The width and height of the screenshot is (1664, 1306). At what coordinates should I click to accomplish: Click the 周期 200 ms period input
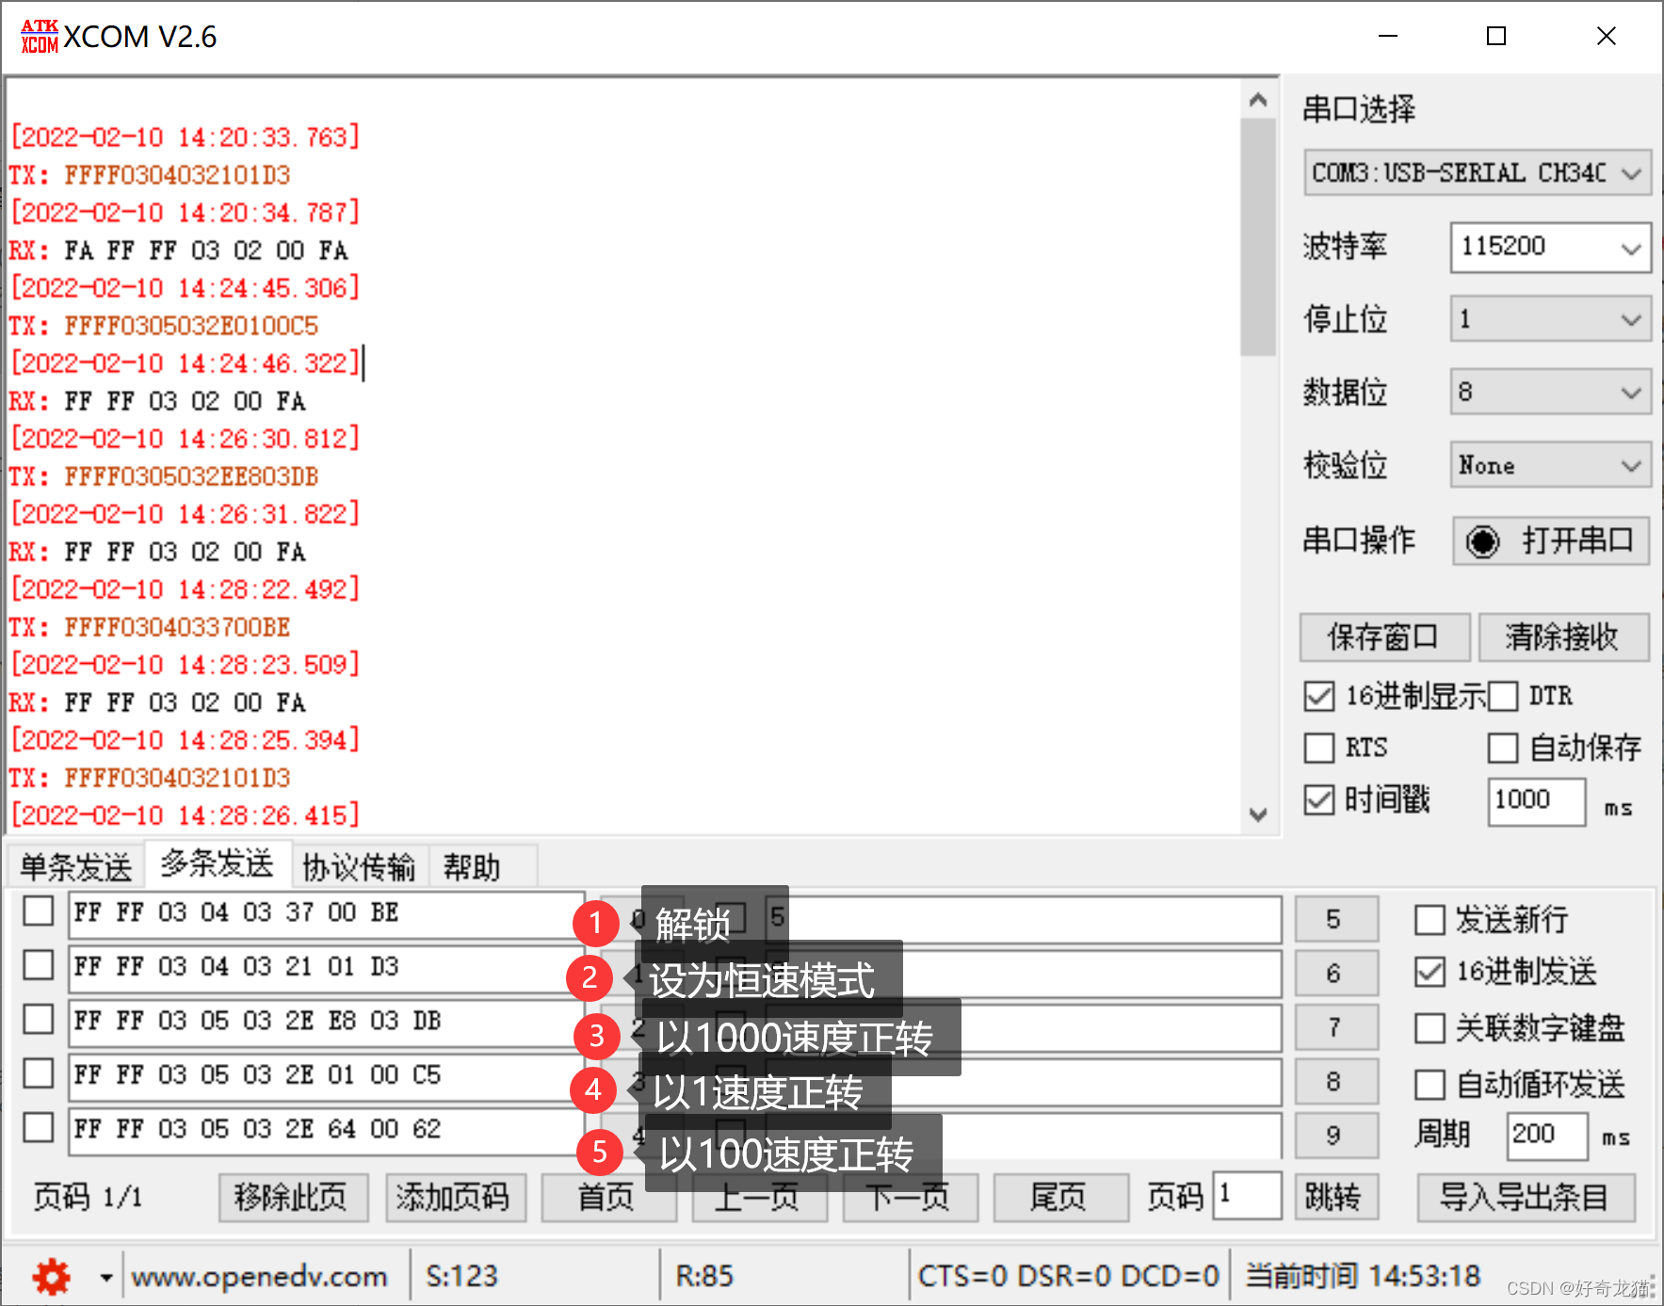(x=1547, y=1137)
